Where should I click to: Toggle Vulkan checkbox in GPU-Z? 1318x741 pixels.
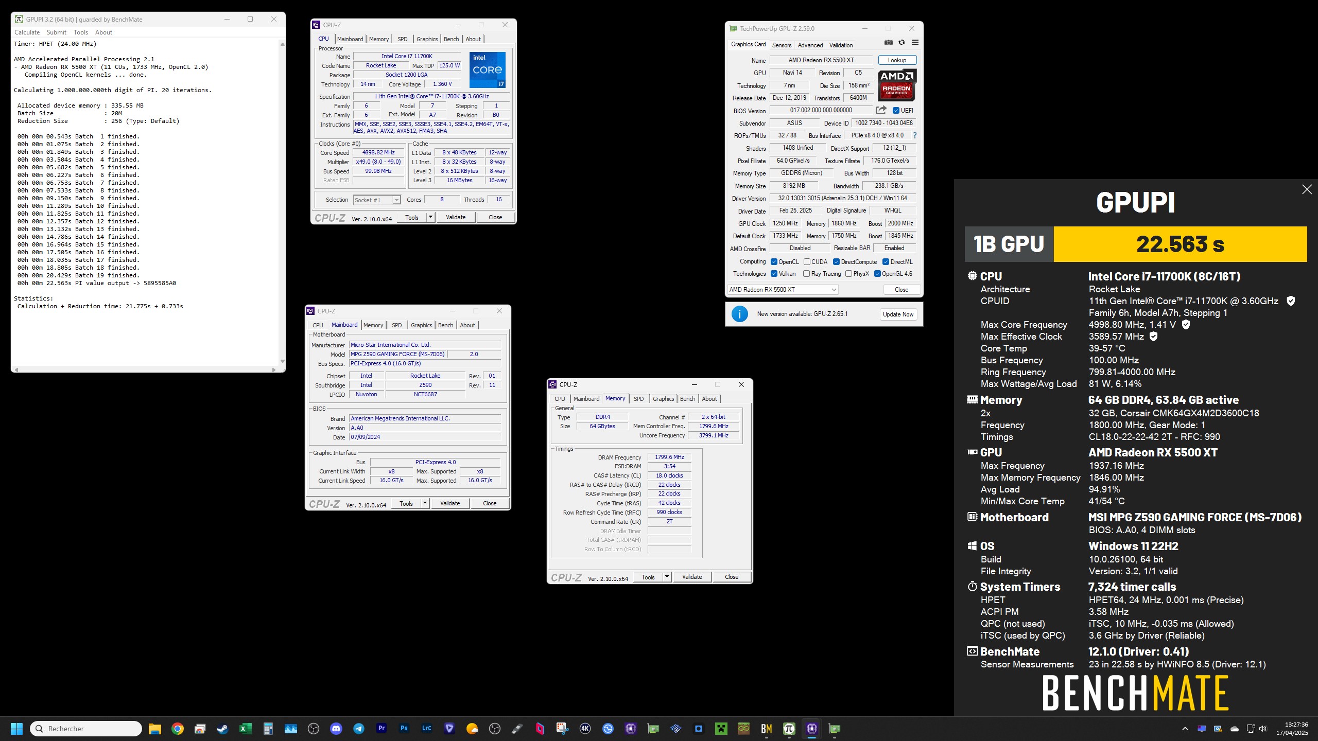[774, 274]
